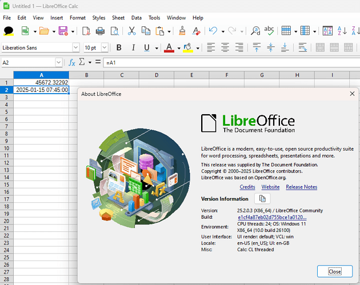This screenshot has width=360, height=285.
Task: Open the Sheet menu
Action: click(x=118, y=18)
